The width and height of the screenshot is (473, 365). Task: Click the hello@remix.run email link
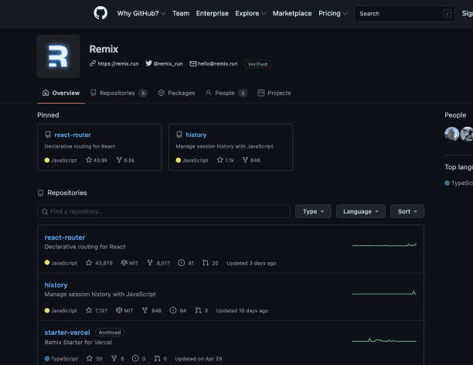[x=217, y=63]
